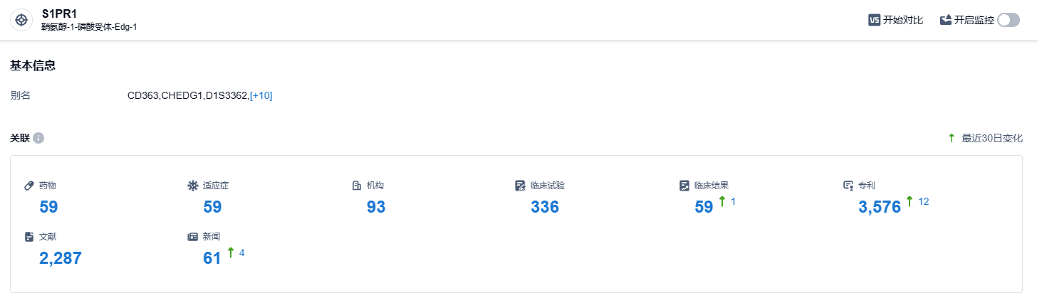
Task: Open the 336 clinical trials count
Action: (545, 207)
